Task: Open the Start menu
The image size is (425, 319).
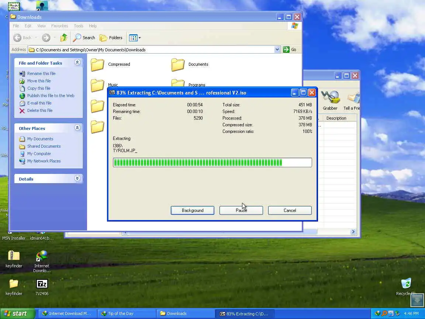Action: pos(18,313)
